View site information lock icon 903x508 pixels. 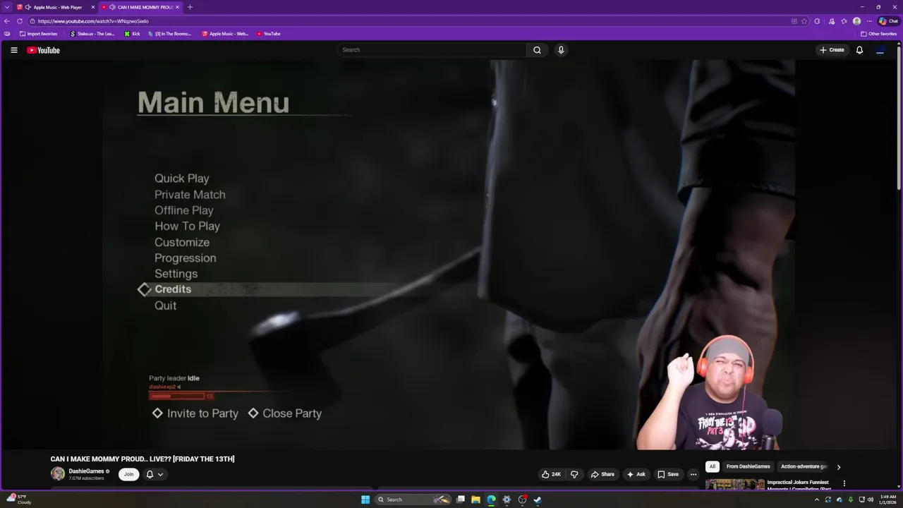click(x=32, y=21)
